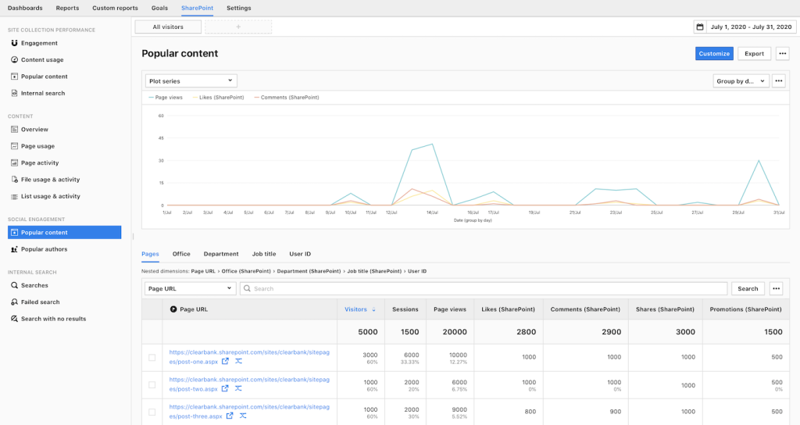
Task: Click the Page usage icon
Action: (14, 146)
